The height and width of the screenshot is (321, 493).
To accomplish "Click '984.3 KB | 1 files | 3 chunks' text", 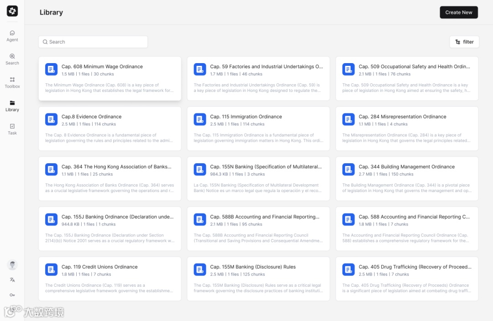I will tap(237, 174).
